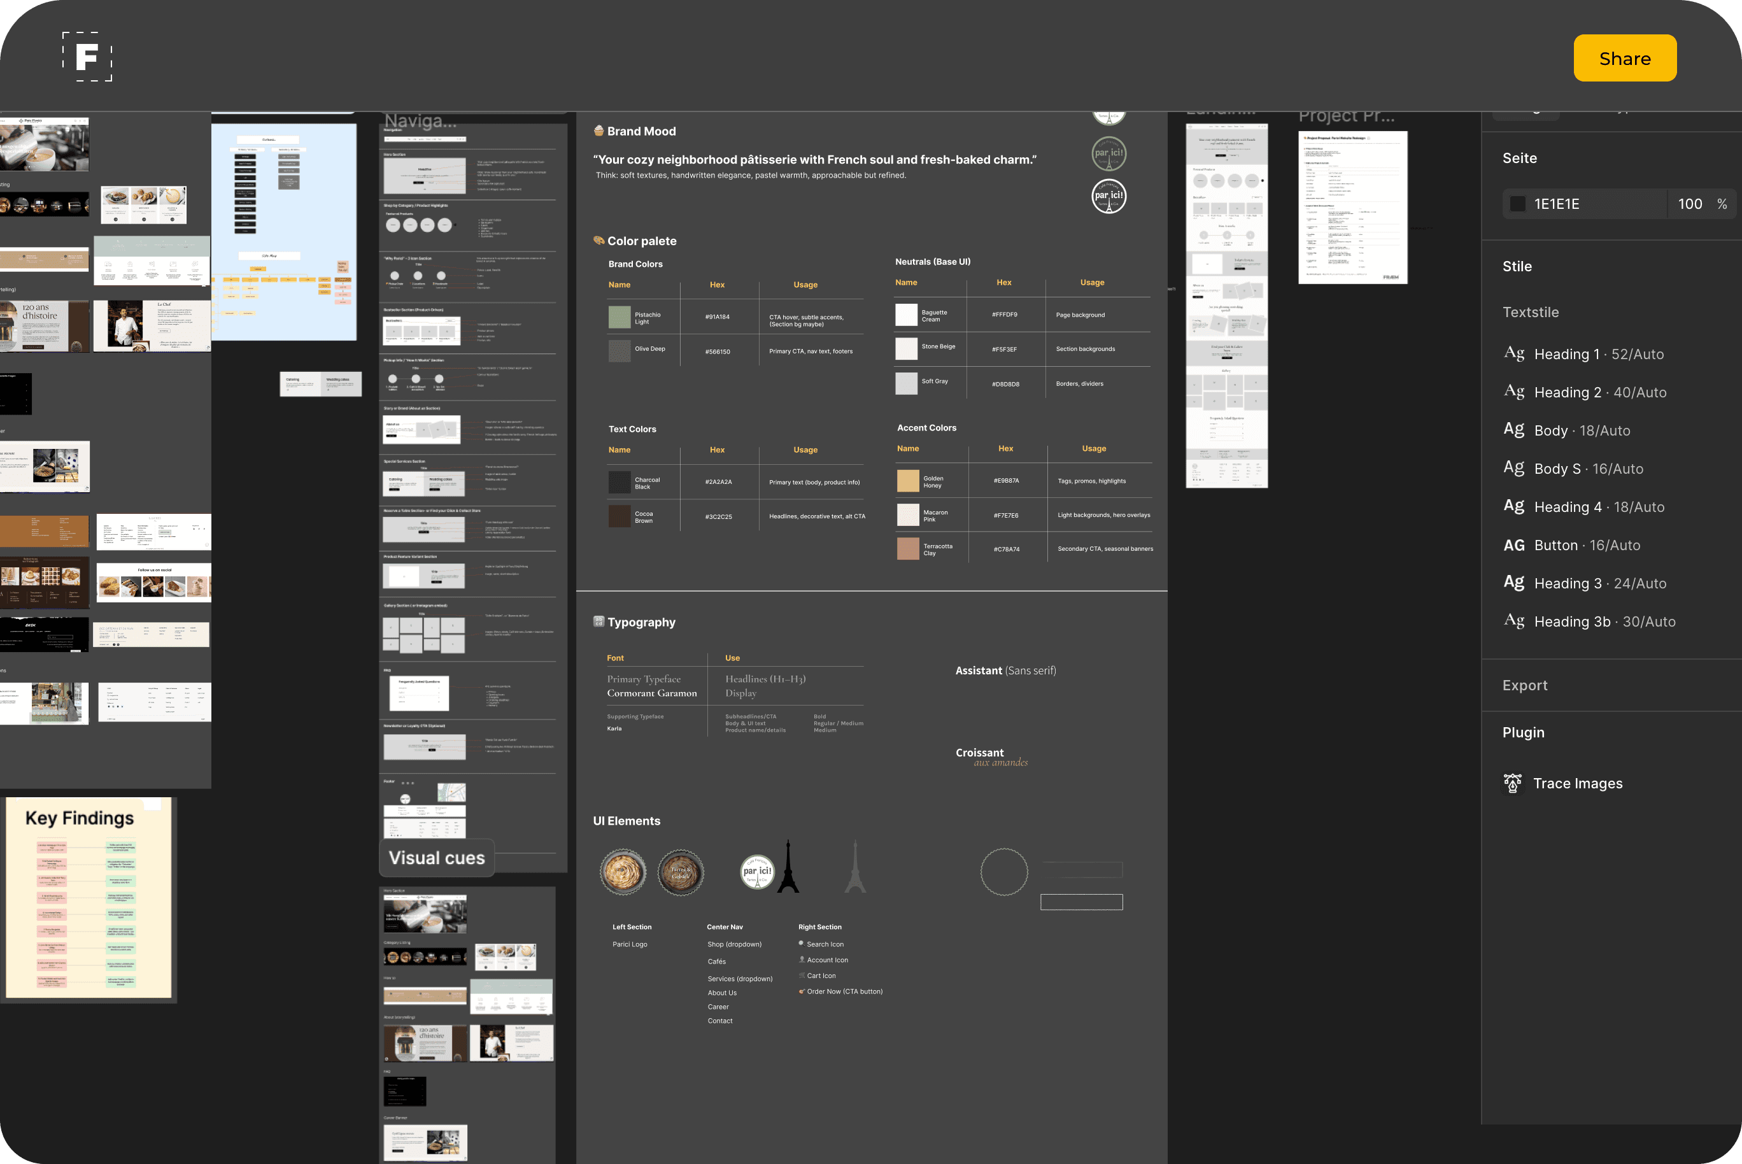The width and height of the screenshot is (1742, 1164).
Task: Click the yellow Share button
Action: [1624, 58]
